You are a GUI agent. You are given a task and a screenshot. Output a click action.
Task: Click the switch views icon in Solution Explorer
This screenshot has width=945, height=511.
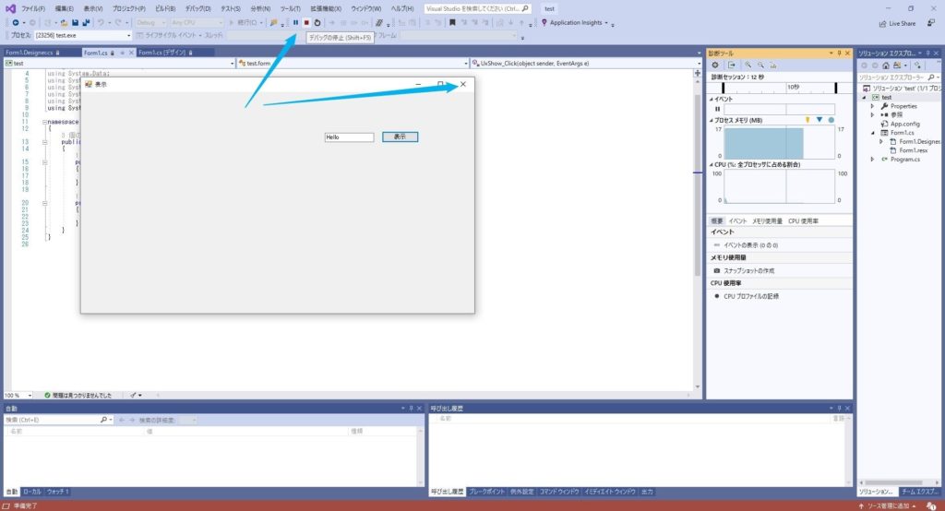tap(897, 65)
